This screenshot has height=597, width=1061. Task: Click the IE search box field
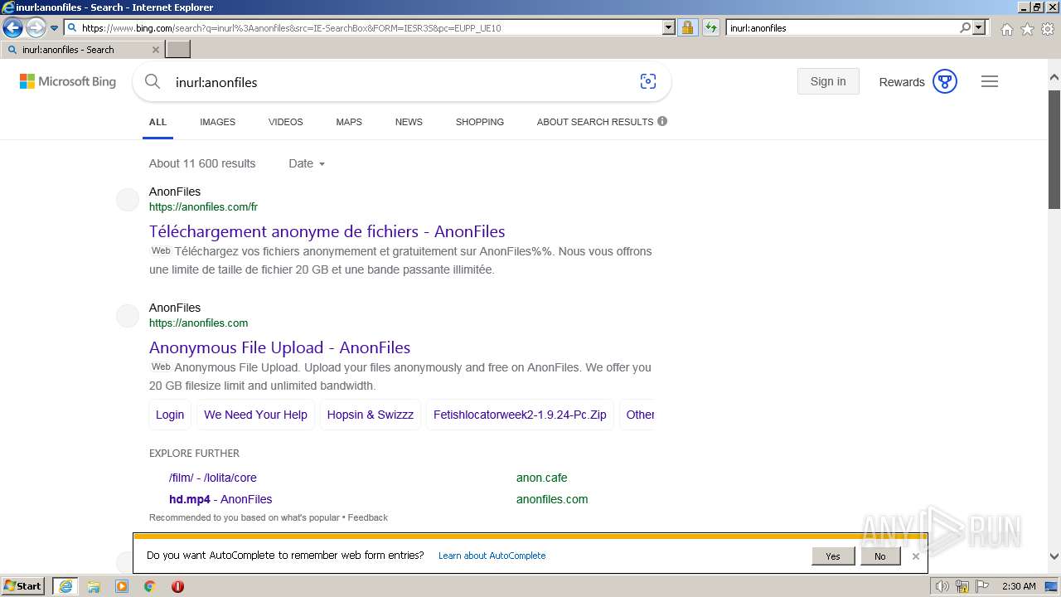click(841, 27)
